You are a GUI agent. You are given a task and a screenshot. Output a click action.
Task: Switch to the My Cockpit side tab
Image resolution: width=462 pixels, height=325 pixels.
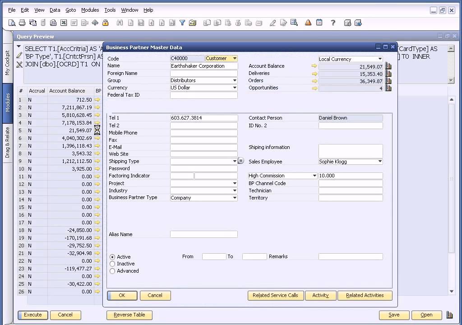[x=7, y=63]
